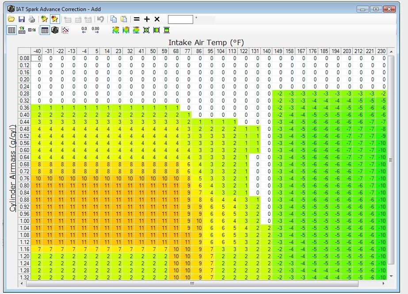Paste values using the clipboard icon
The image size is (408, 294).
coord(124,19)
